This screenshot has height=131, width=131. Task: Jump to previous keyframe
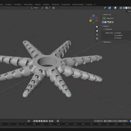37,121
